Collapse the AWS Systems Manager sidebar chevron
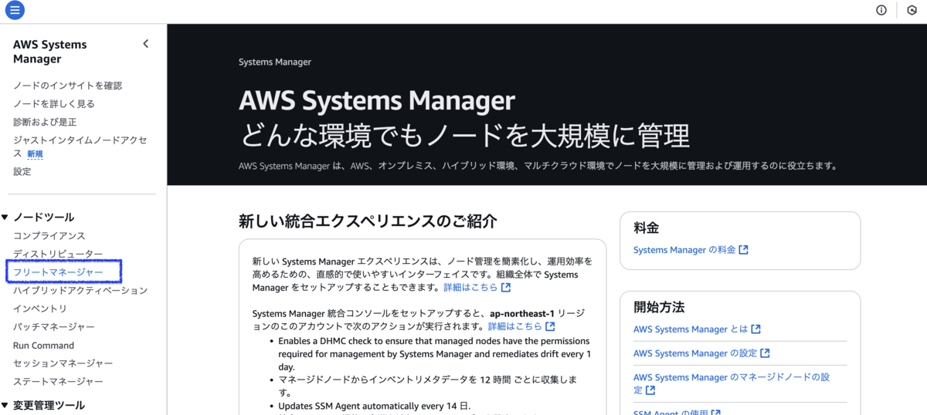The image size is (927, 415). (x=145, y=44)
